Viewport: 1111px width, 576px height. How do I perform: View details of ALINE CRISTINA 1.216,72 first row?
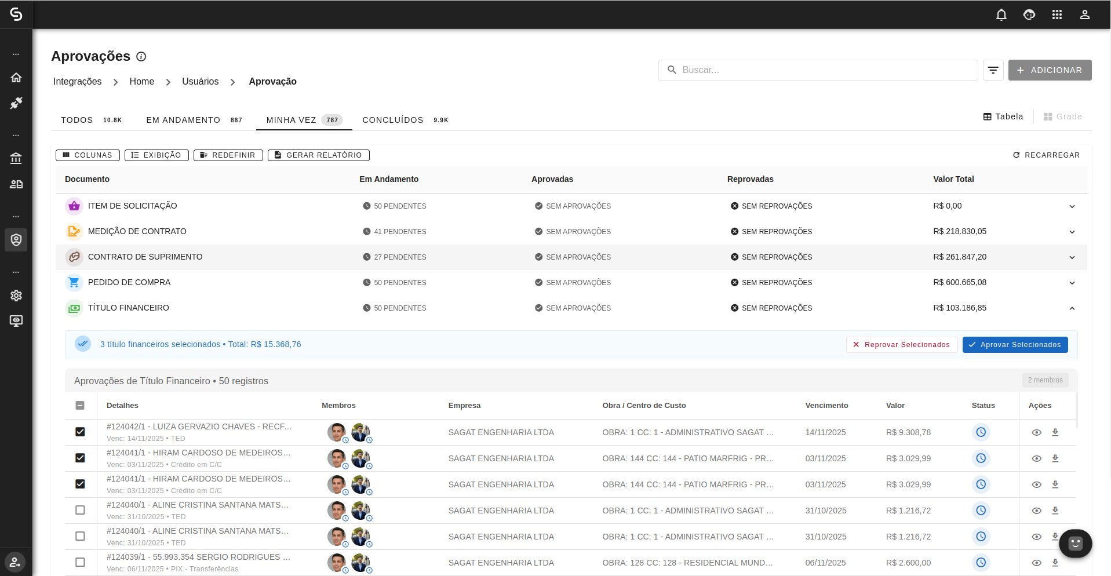click(1036, 511)
